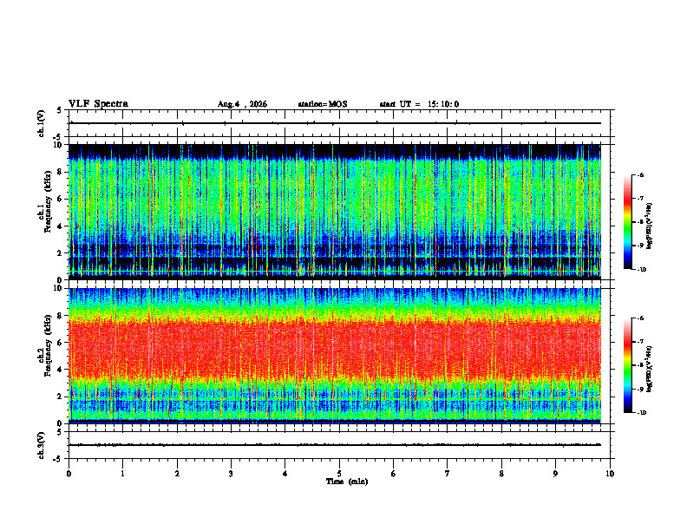The width and height of the screenshot is (687, 531).
Task: Click the -10 label on ch.2 color scale
Action: [641, 413]
